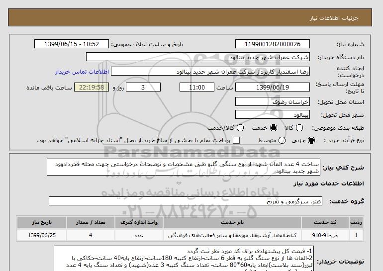Click general need description text box
This screenshot has width=383, height=271.
click(x=184, y=167)
